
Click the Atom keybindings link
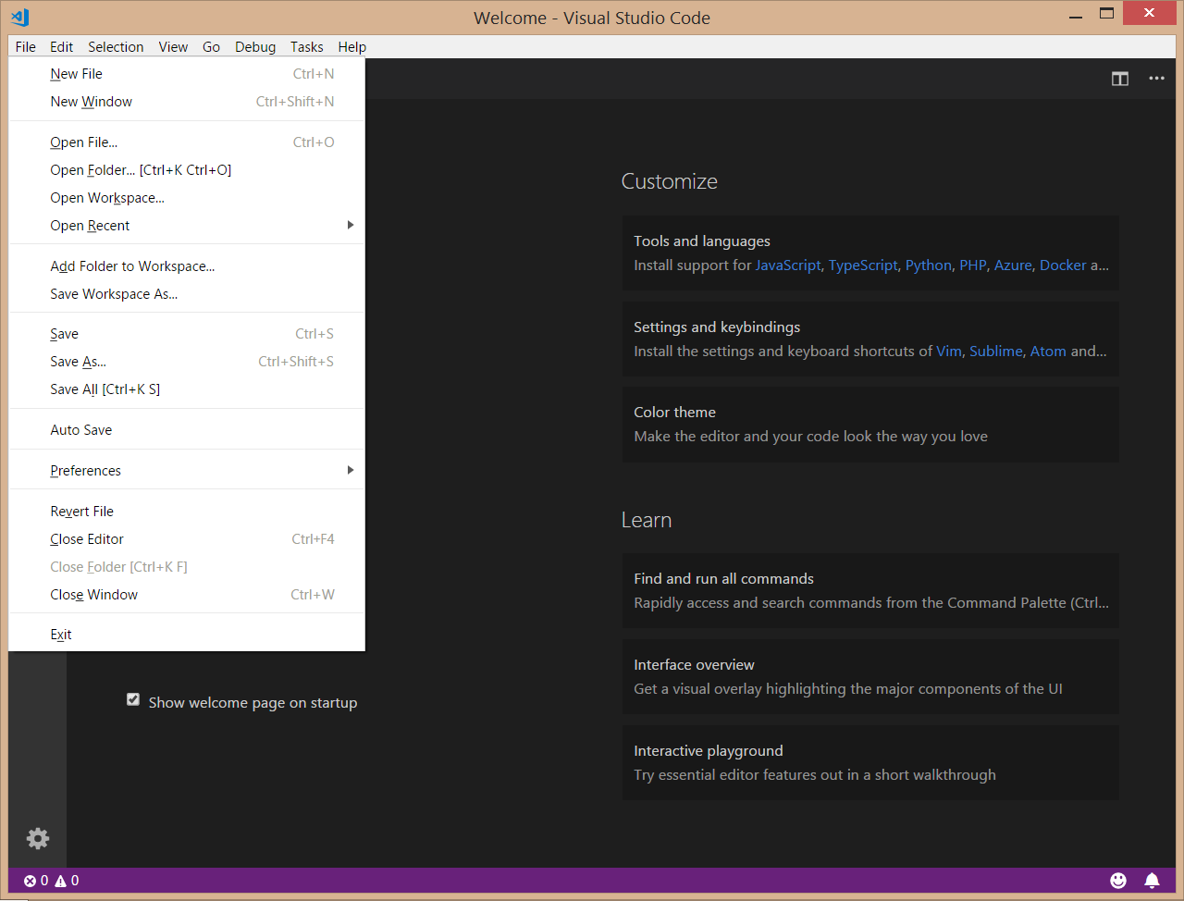coord(1048,352)
